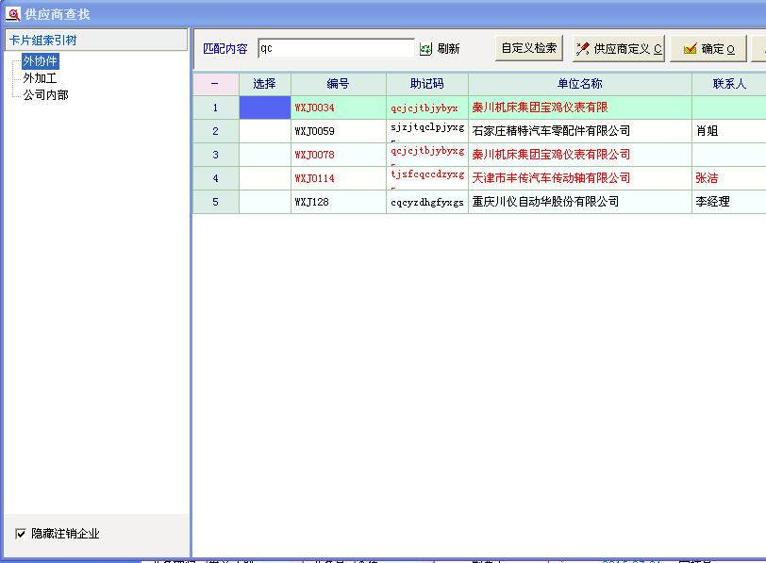766x563 pixels.
Task: Click the supplier search window title icon
Action: [x=13, y=13]
